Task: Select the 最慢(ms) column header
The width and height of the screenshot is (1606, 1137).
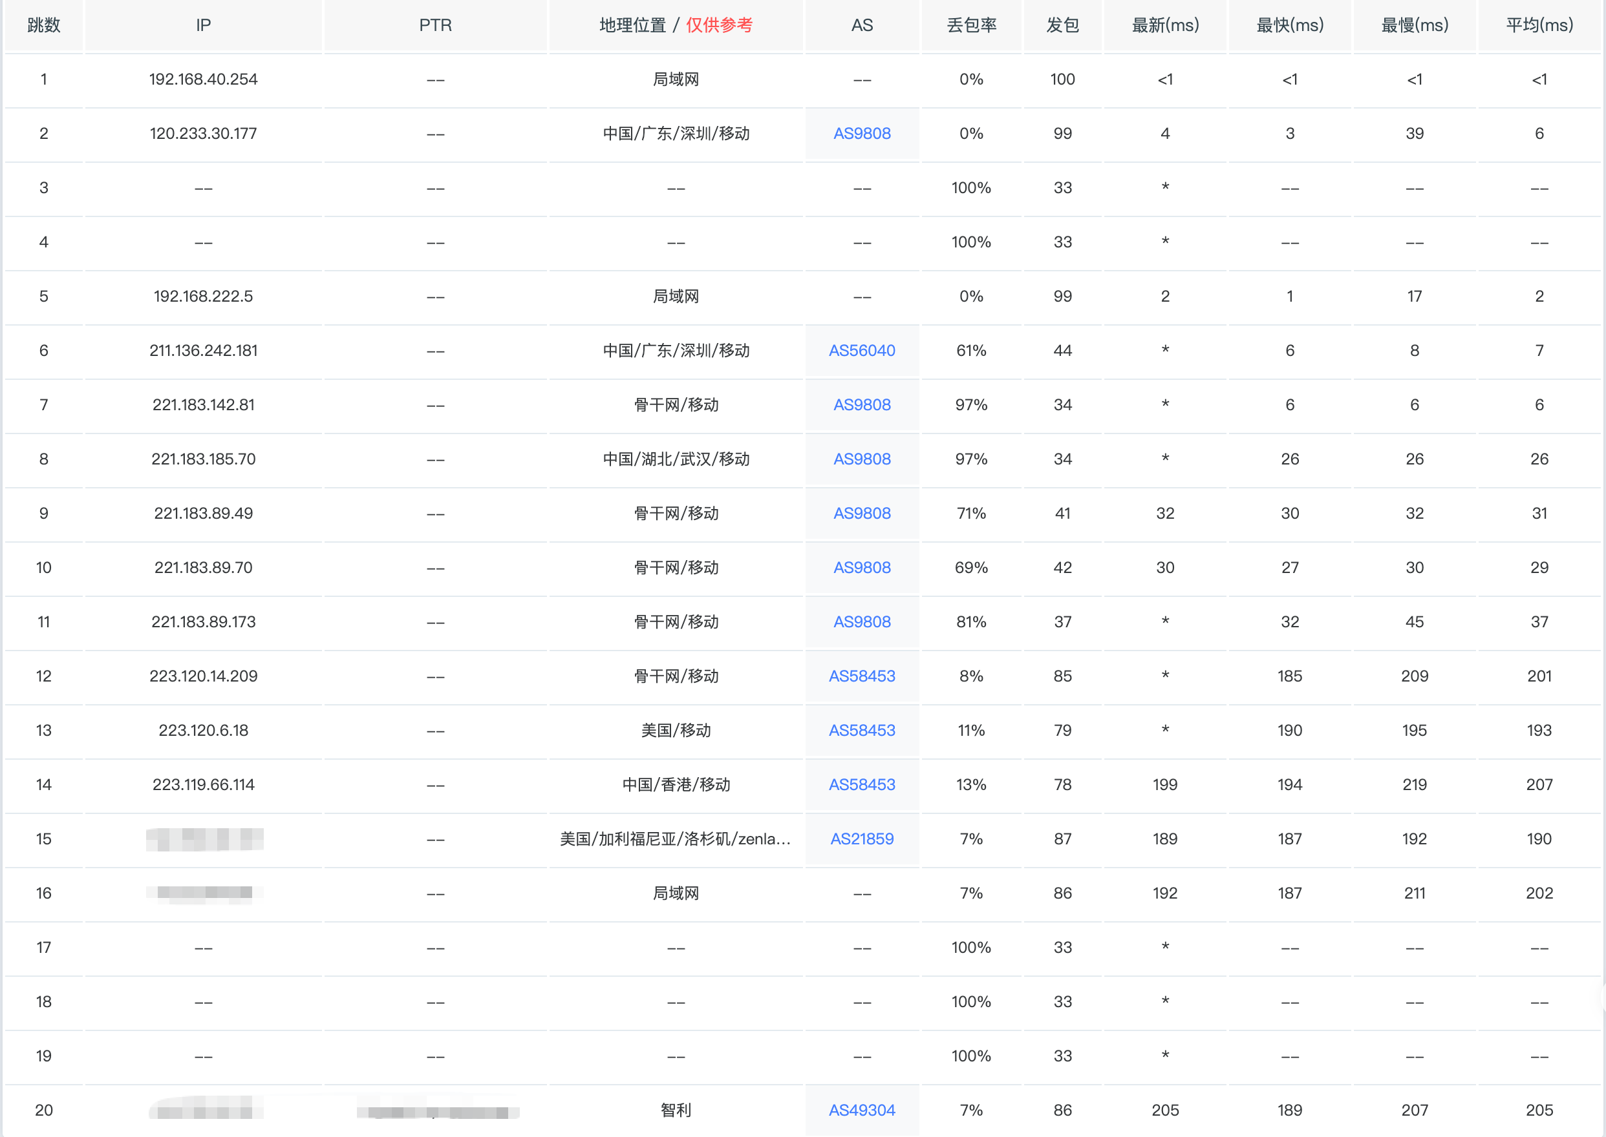Action: point(1415,25)
